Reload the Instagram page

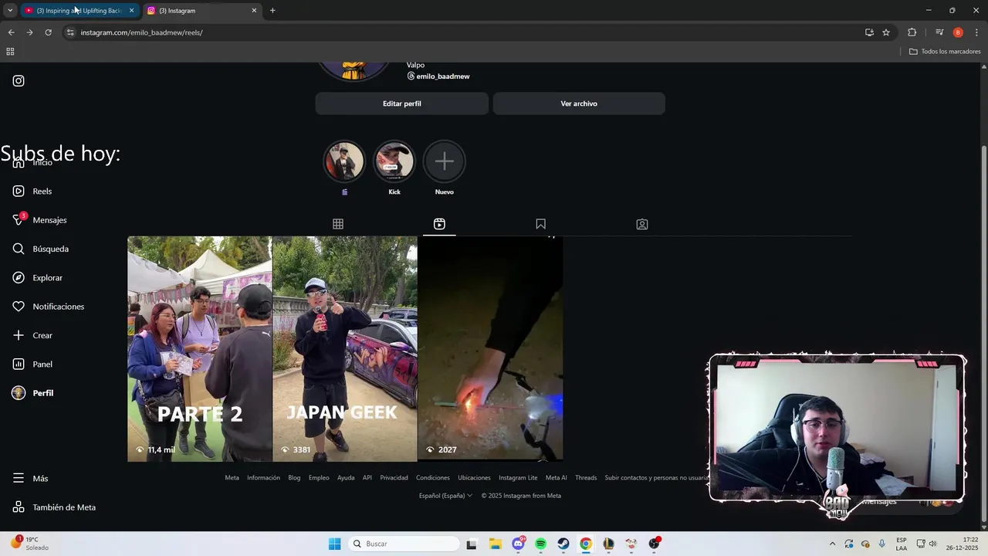pos(48,32)
